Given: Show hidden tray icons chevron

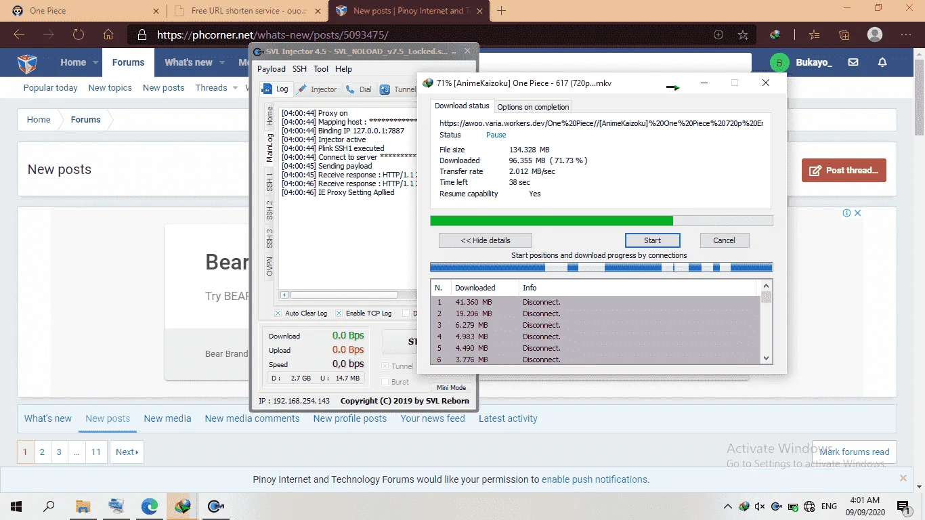Looking at the screenshot, I should point(728,506).
